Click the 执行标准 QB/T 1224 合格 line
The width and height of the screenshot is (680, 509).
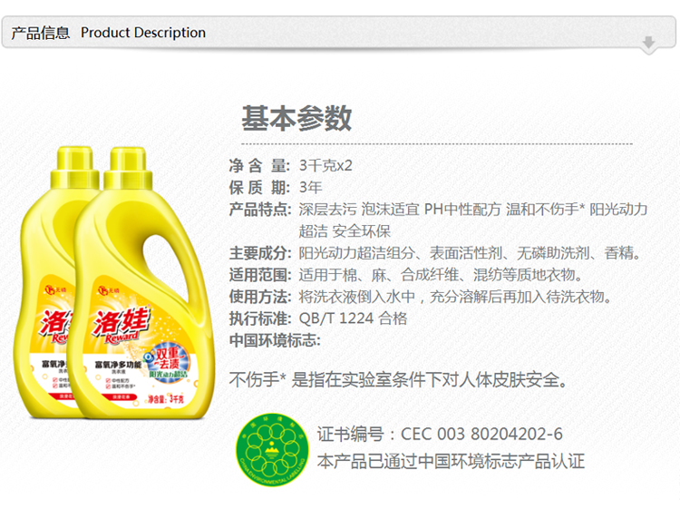318,318
